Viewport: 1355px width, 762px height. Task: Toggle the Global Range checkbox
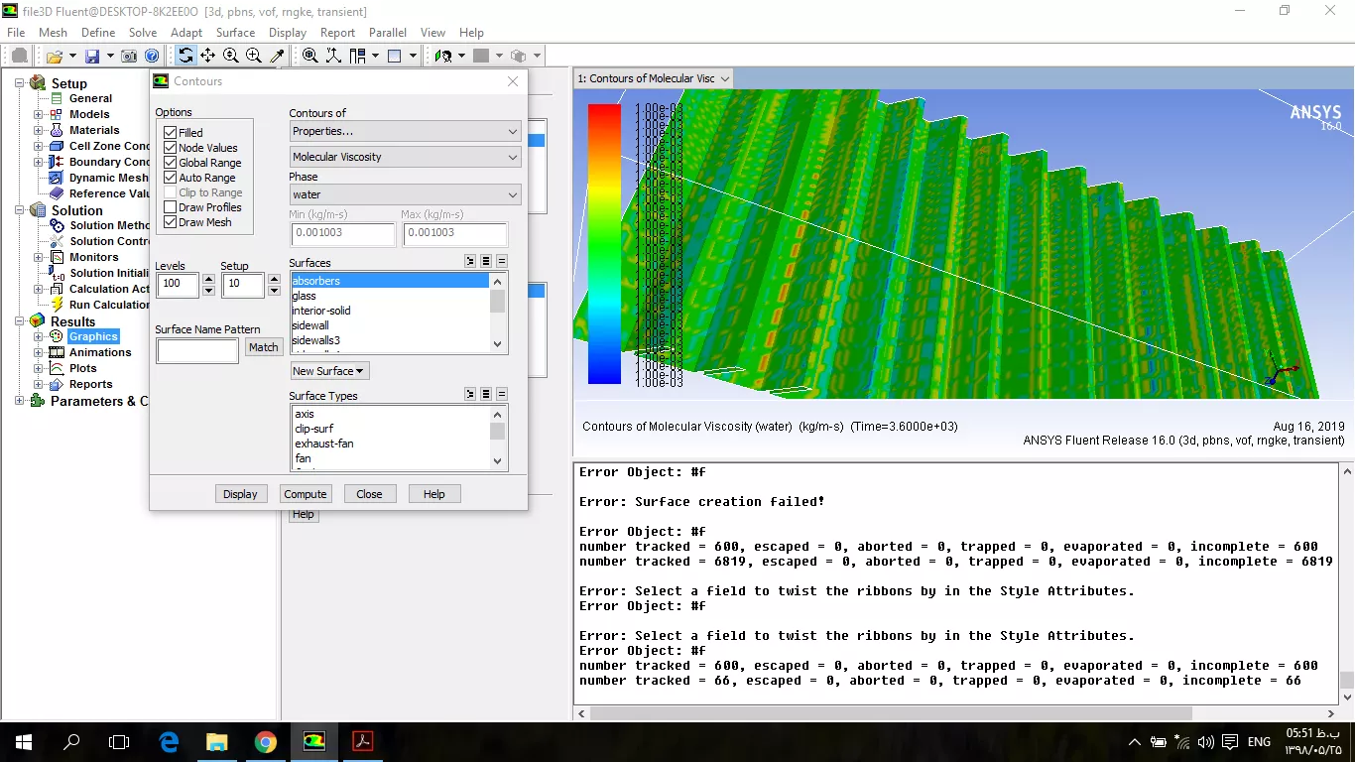171,162
